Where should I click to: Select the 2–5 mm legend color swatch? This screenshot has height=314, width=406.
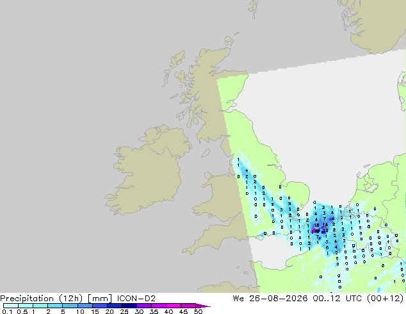pos(55,306)
